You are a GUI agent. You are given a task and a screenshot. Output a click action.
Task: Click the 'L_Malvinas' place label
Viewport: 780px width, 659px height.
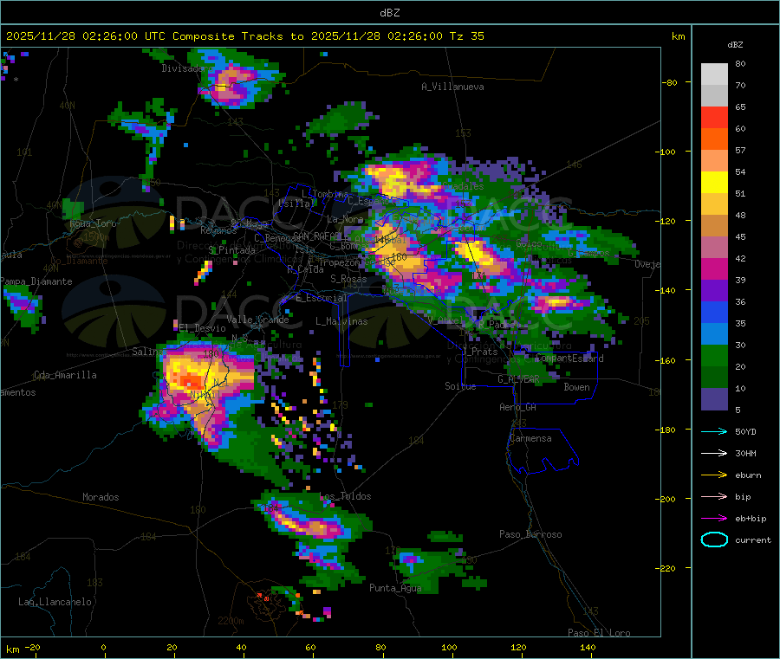coord(341,321)
